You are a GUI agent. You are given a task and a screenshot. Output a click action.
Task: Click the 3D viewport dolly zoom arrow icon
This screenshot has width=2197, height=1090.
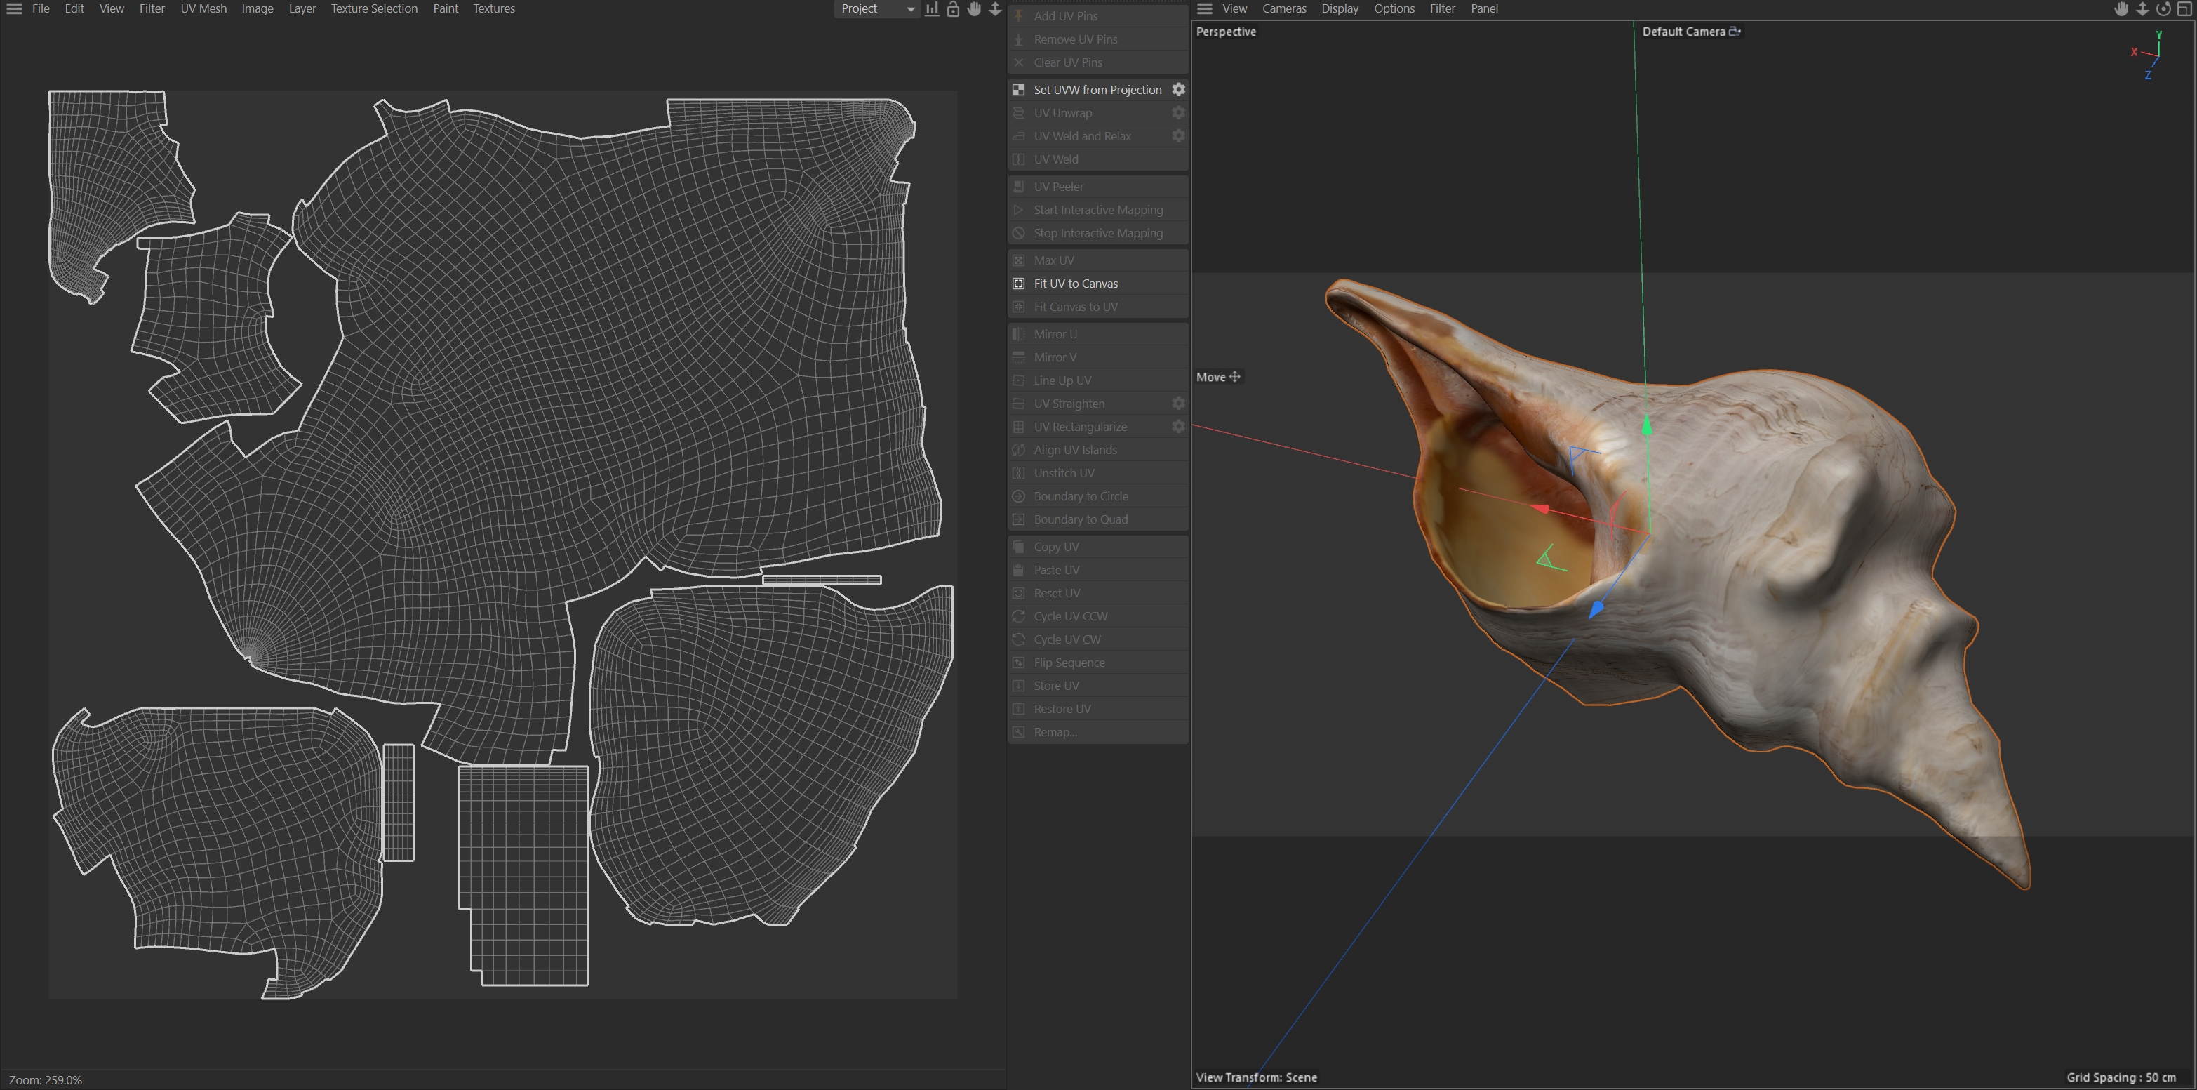(x=2142, y=8)
